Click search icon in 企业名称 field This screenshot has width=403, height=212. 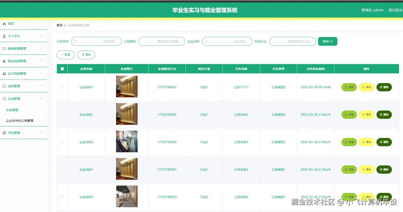[206, 41]
